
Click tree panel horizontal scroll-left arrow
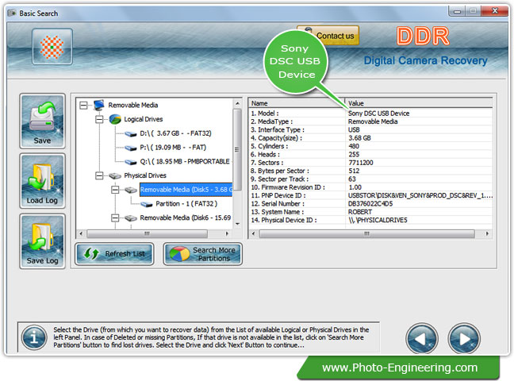pos(81,233)
